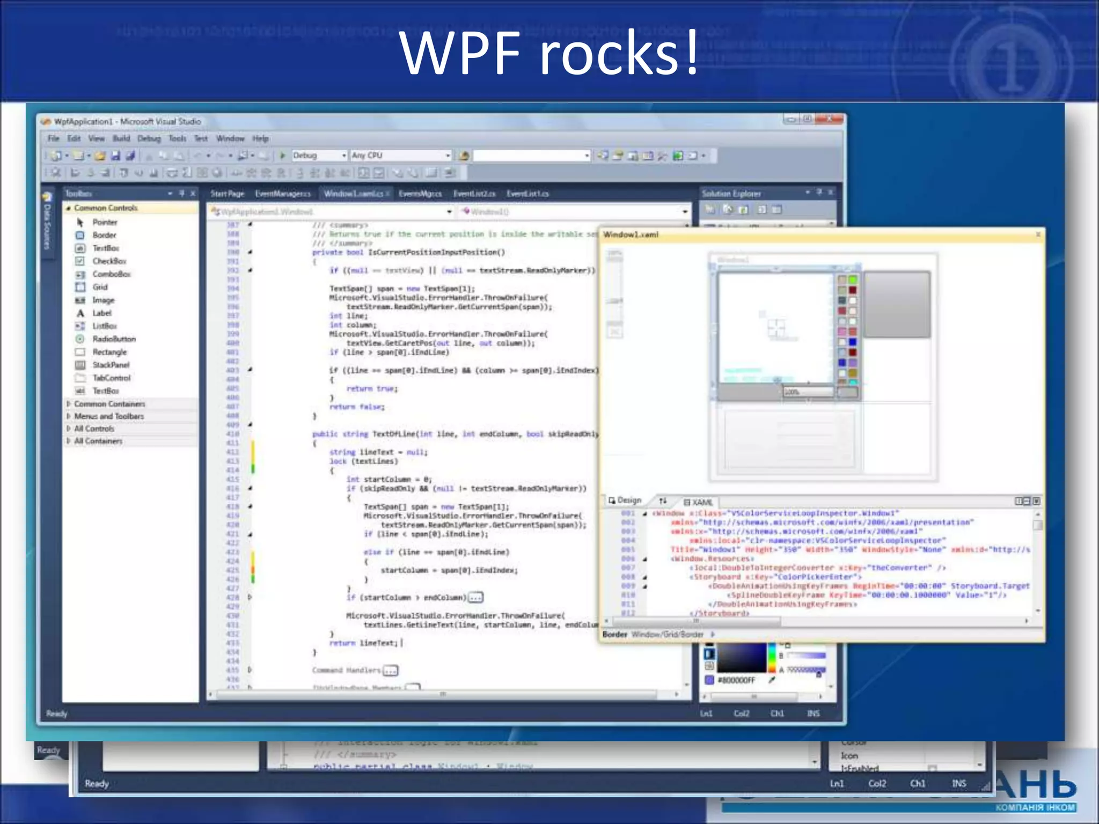Select the Rectangle control in the Toolbox
The width and height of the screenshot is (1099, 824).
[102, 352]
